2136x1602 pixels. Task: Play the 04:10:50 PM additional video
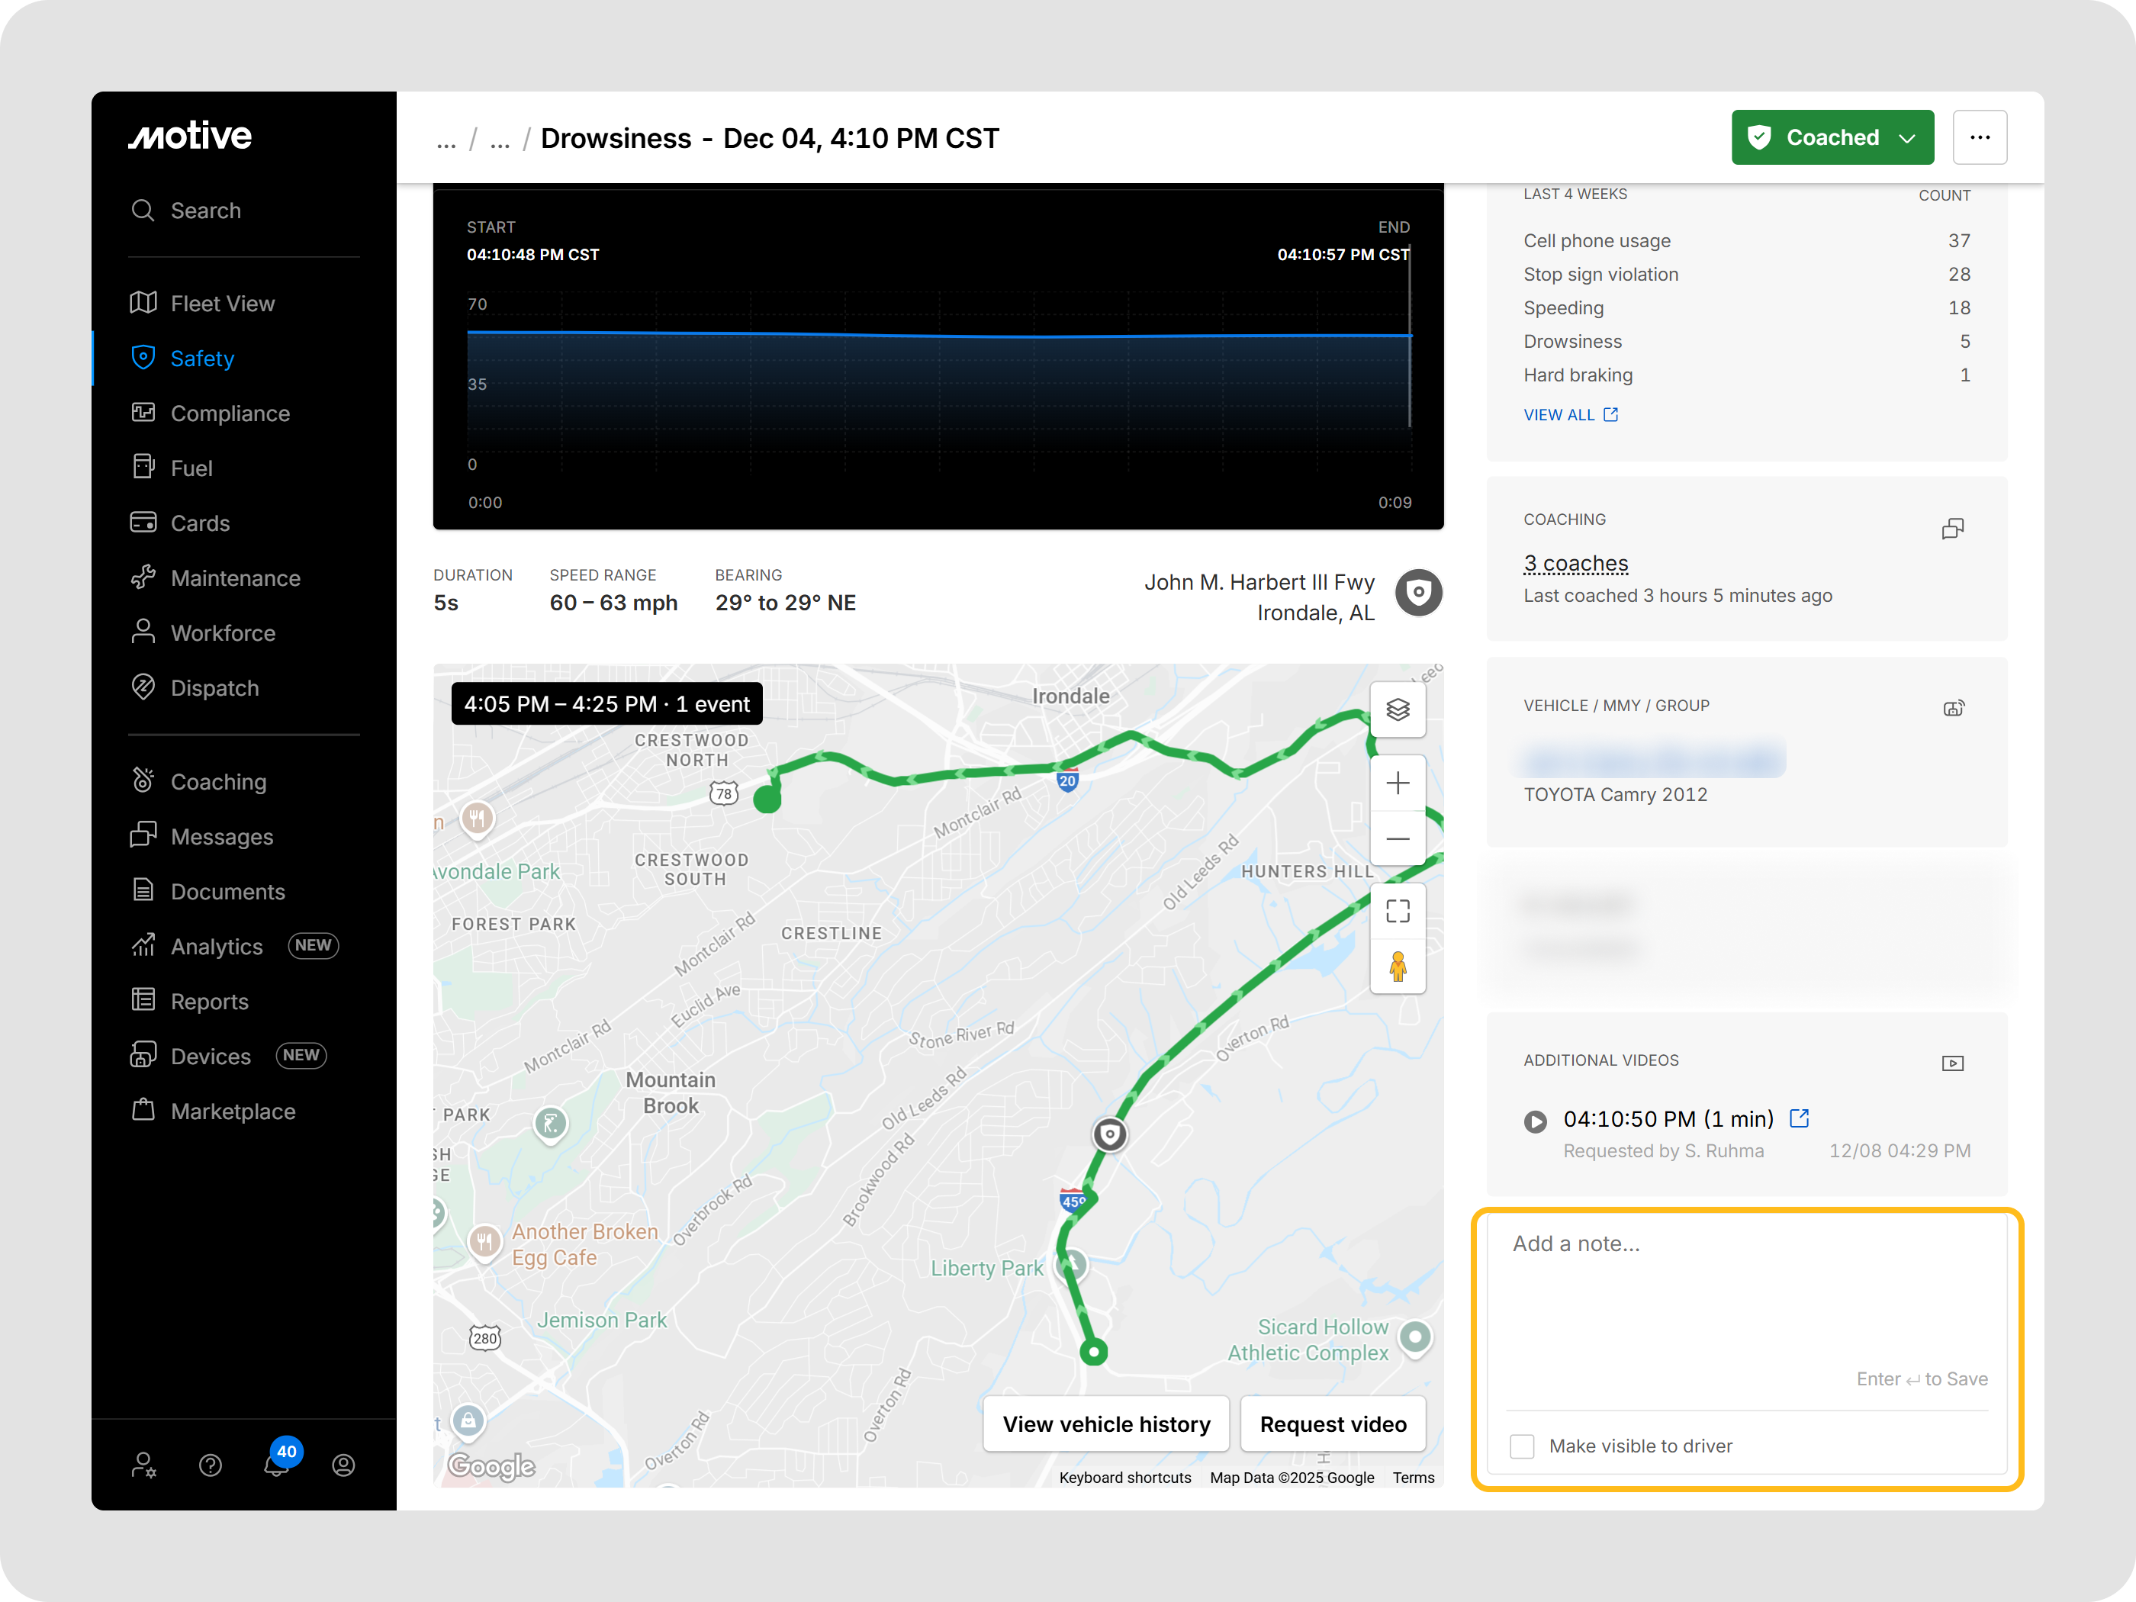click(x=1536, y=1121)
